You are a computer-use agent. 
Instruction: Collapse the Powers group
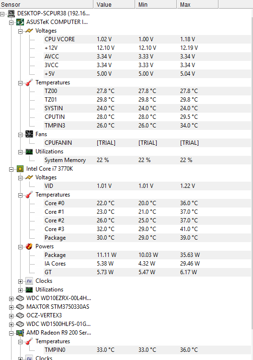[21, 247]
